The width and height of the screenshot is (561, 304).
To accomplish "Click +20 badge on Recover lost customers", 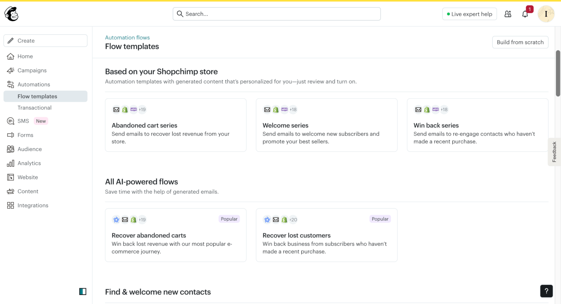I will click(x=293, y=219).
